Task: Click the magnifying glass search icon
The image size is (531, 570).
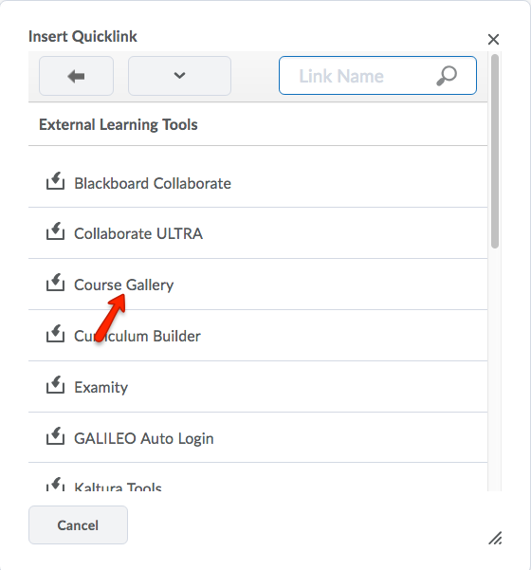Action: tap(446, 76)
